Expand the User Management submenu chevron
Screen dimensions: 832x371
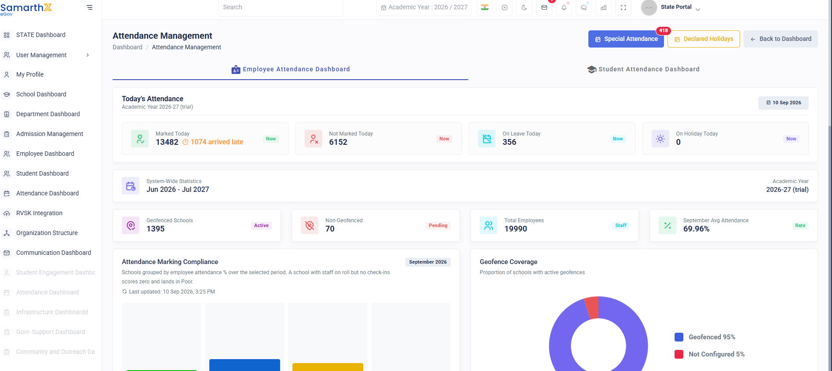point(88,55)
